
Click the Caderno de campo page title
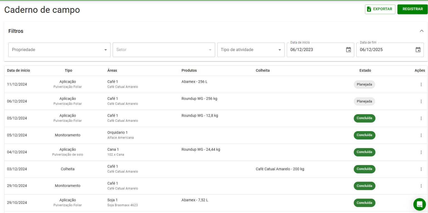click(42, 10)
